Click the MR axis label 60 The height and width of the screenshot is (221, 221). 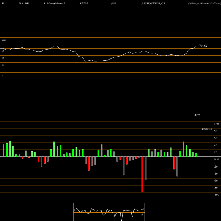tap(216, 138)
